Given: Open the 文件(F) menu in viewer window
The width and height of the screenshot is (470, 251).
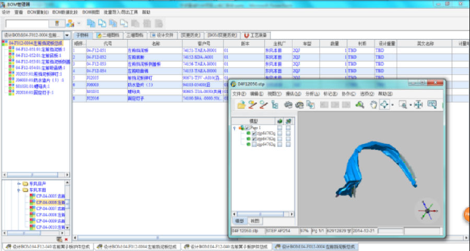Looking at the screenshot, I should coord(239,94).
